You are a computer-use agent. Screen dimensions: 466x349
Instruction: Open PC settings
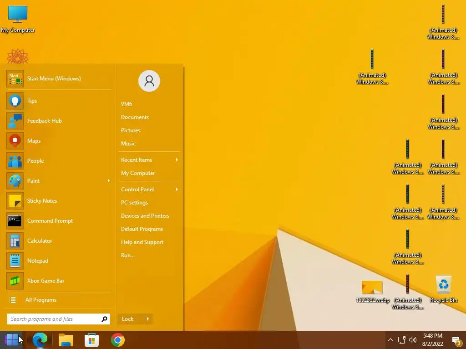pos(134,203)
